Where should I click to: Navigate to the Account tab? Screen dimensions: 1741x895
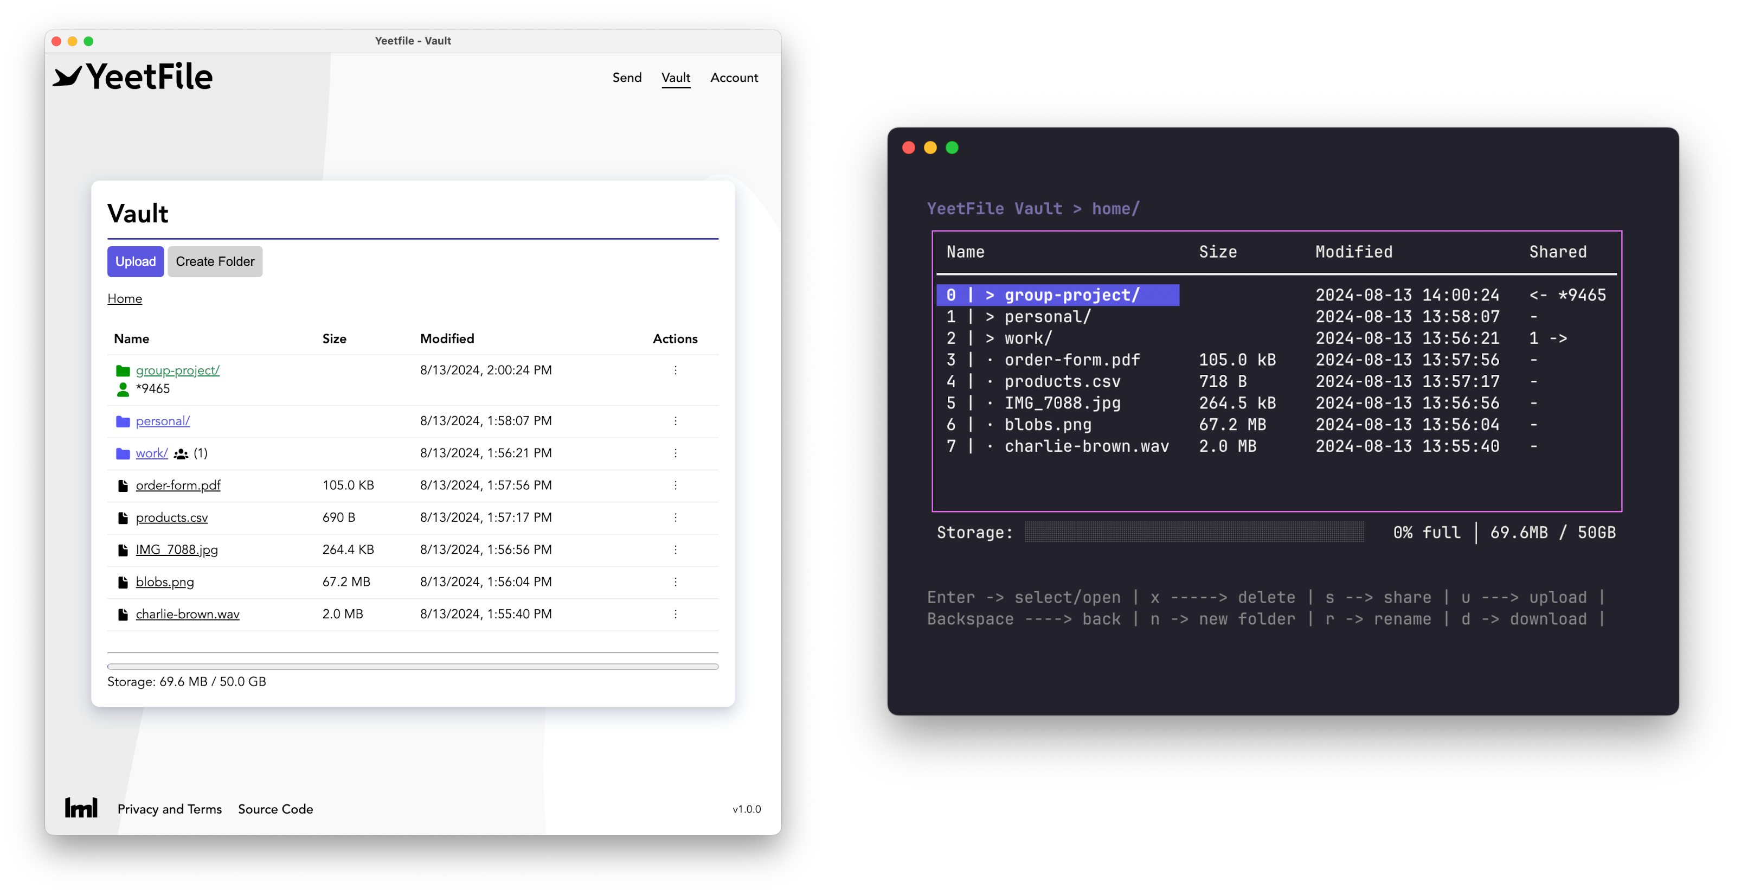[x=735, y=78]
